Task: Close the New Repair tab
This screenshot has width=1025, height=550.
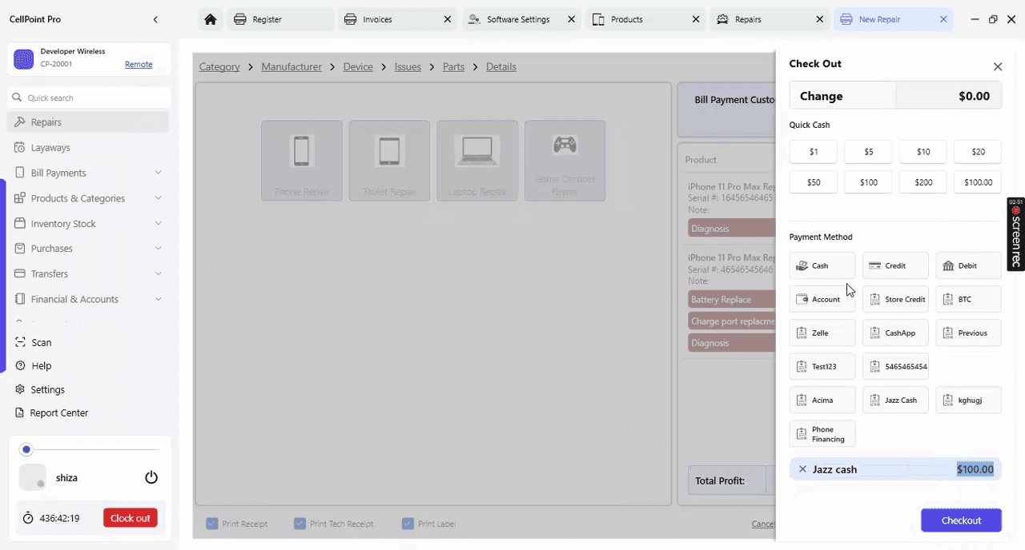Action: click(943, 19)
